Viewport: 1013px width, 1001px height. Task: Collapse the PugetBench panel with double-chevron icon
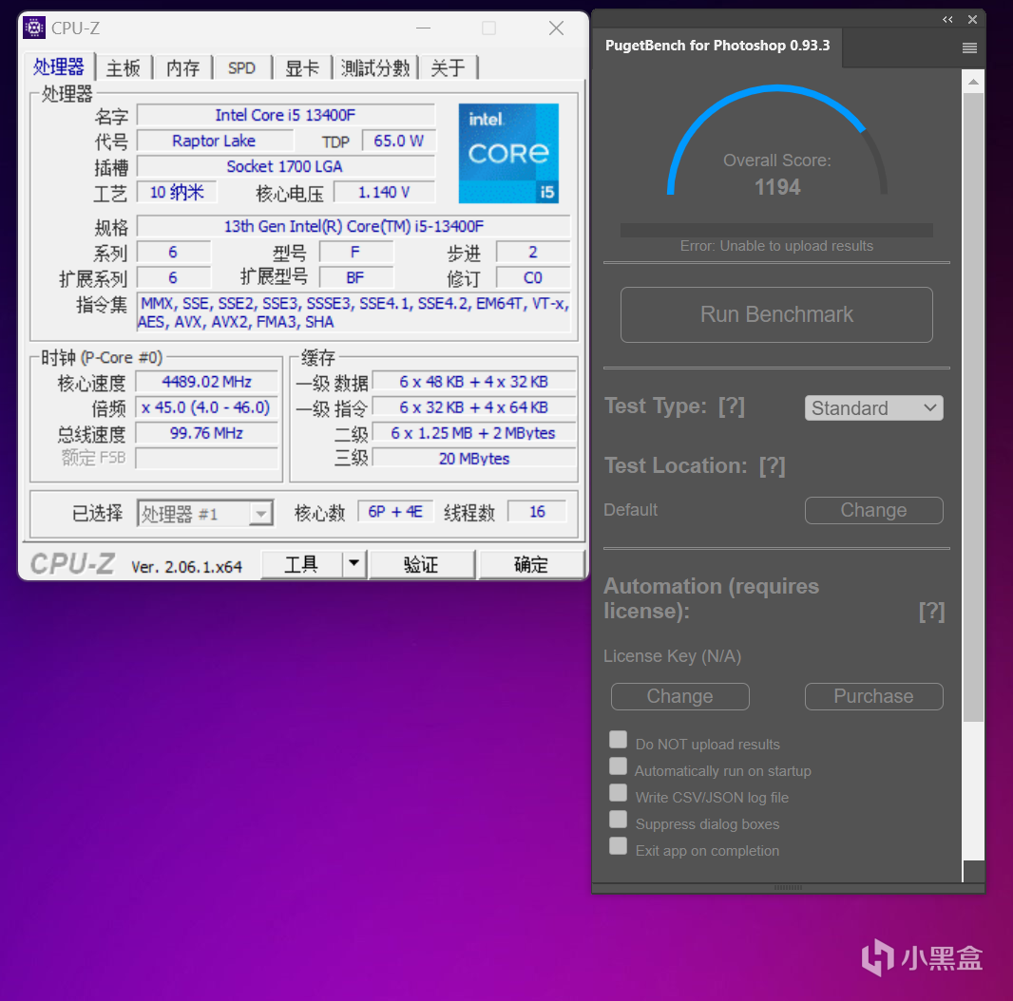point(947,19)
